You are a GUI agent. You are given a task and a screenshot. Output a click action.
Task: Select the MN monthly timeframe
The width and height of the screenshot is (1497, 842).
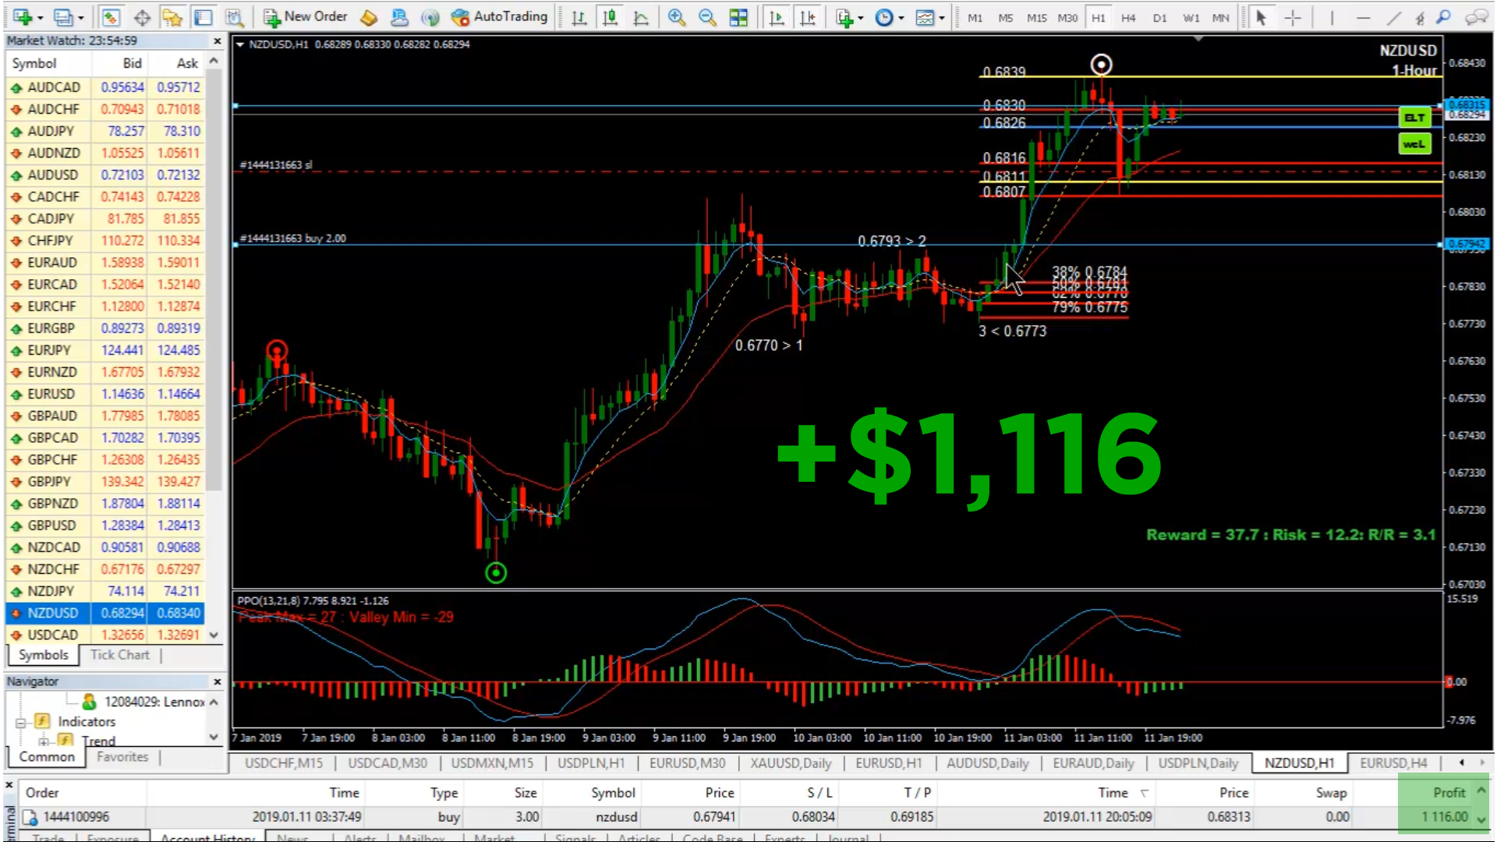point(1221,17)
